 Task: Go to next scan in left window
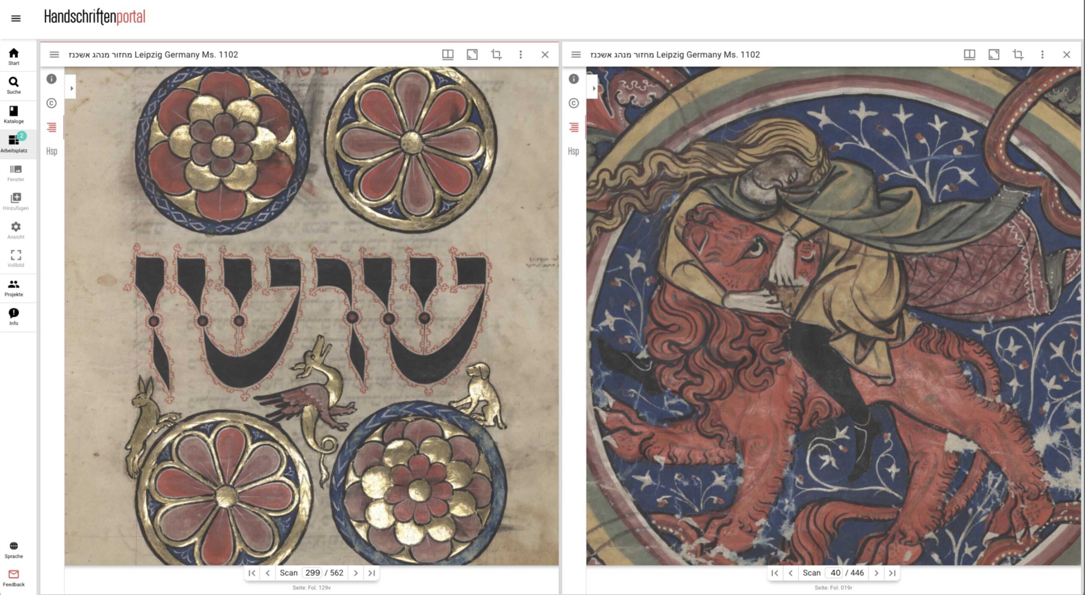[x=356, y=573]
